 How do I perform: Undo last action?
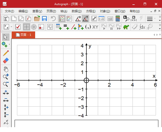point(53,19)
